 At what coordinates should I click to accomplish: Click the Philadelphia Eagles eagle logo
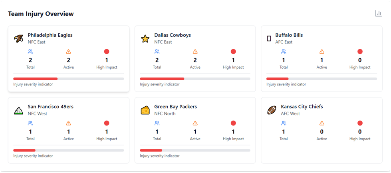point(18,39)
